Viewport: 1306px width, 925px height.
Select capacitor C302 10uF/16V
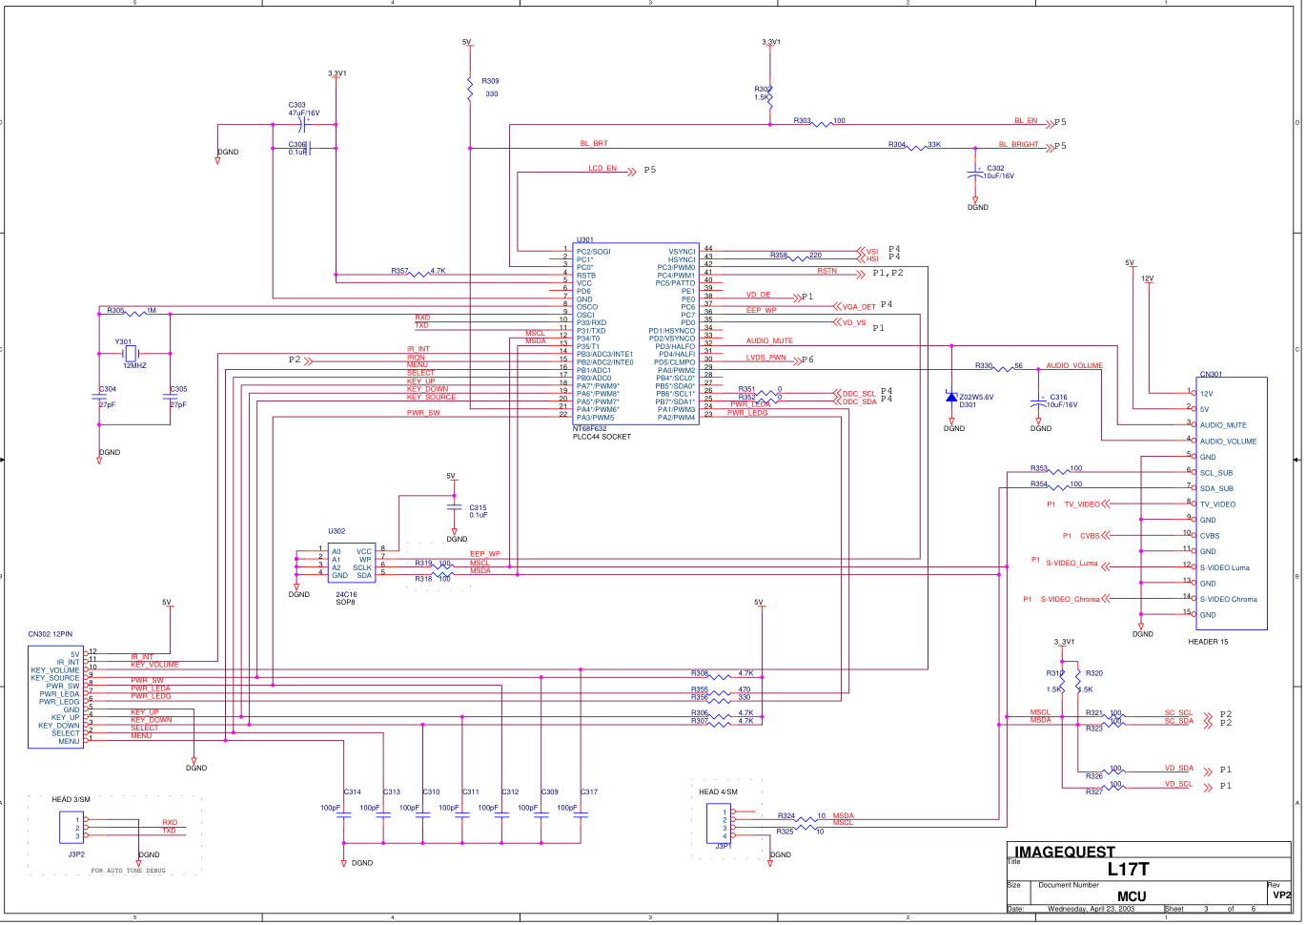click(974, 173)
